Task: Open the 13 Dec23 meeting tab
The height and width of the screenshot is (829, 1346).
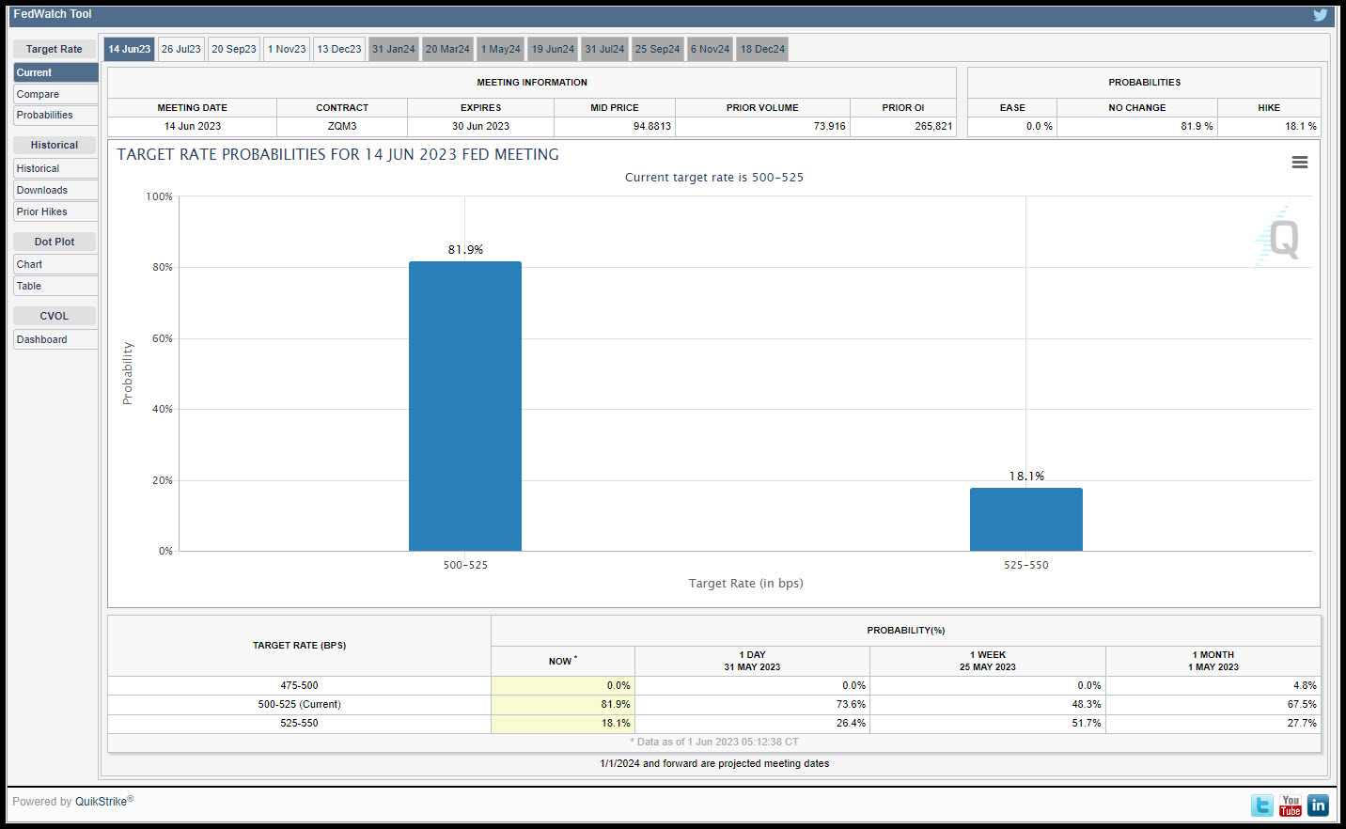Action: pos(339,49)
